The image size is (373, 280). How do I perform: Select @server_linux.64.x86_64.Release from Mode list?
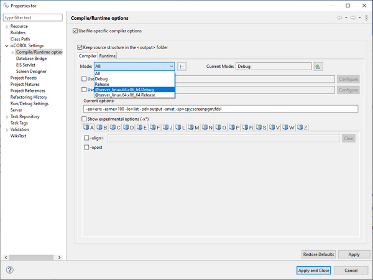(x=126, y=95)
